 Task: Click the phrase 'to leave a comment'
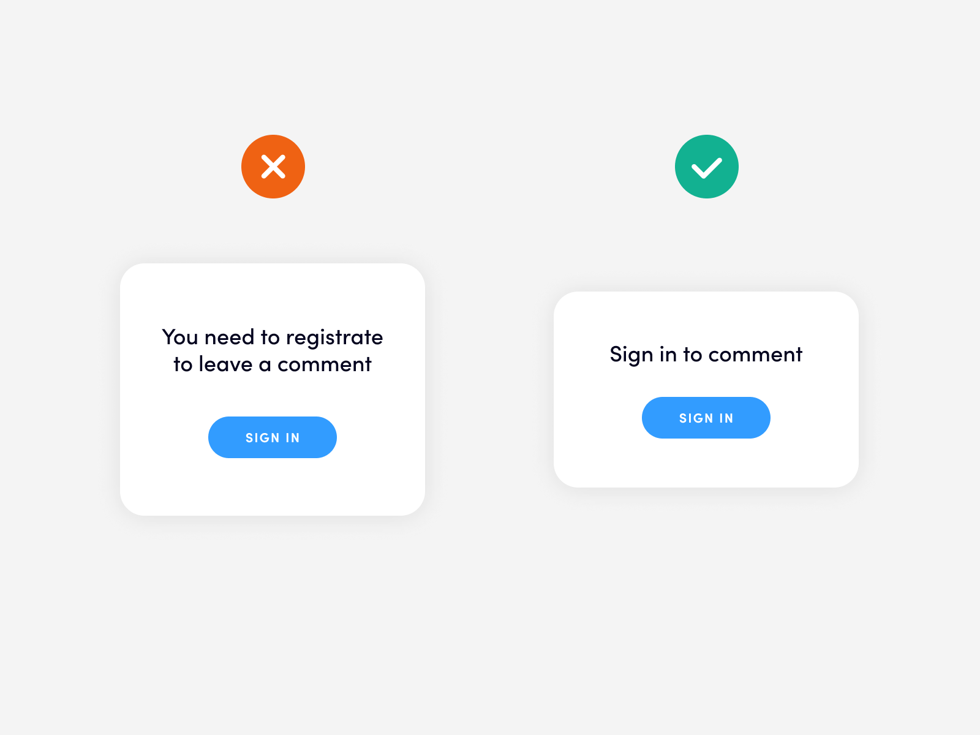point(273,364)
